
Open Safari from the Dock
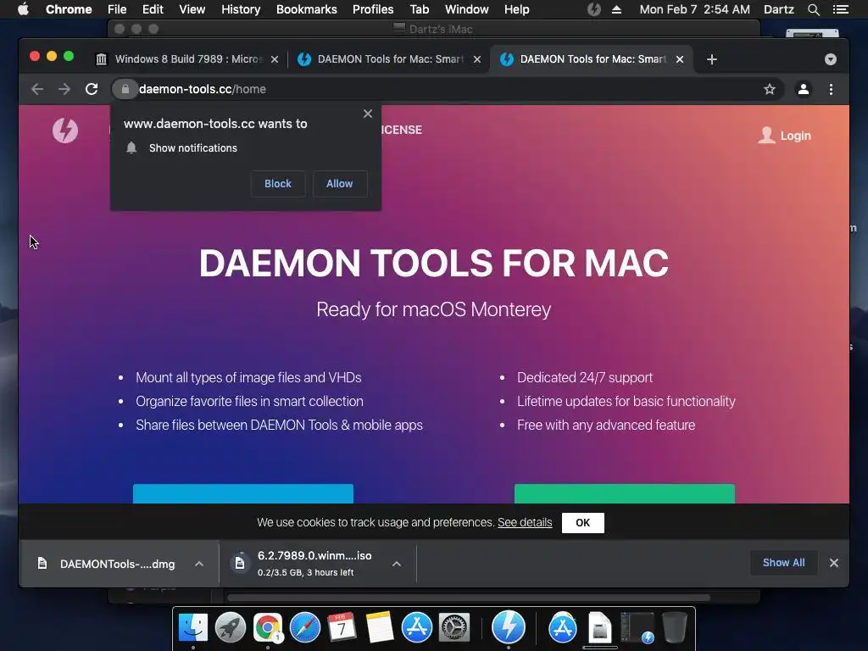click(x=305, y=628)
